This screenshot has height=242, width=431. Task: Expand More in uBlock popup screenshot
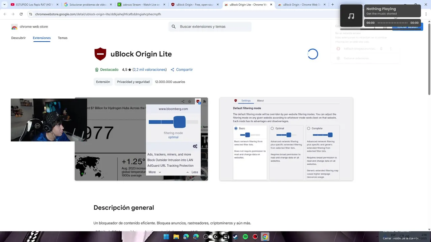(x=155, y=172)
